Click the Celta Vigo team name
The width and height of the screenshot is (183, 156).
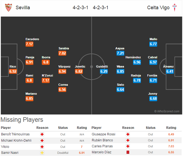tap(158, 8)
